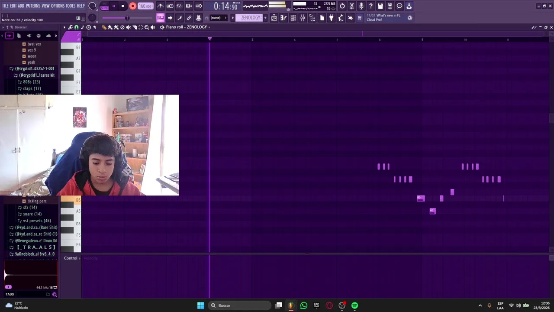Toggle the 3-2-1 countdown before recording
This screenshot has width=554, height=312.
pyautogui.click(x=180, y=6)
